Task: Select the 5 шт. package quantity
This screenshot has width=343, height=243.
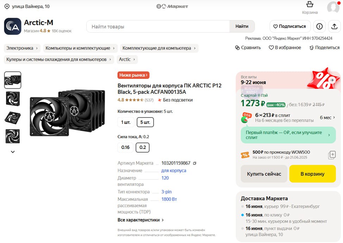Action: pos(145,122)
